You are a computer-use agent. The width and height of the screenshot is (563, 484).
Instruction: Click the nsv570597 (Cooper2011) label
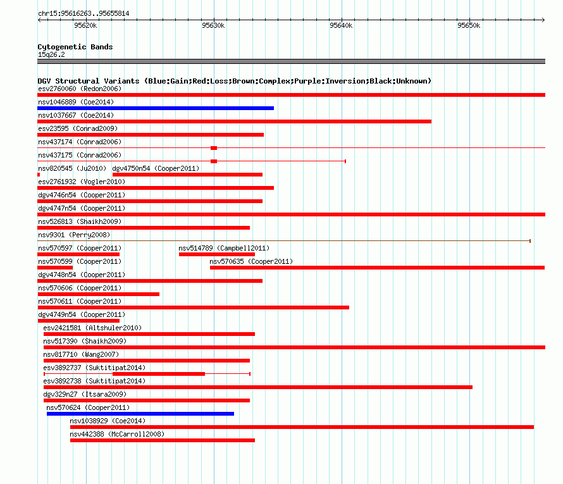pyautogui.click(x=80, y=248)
